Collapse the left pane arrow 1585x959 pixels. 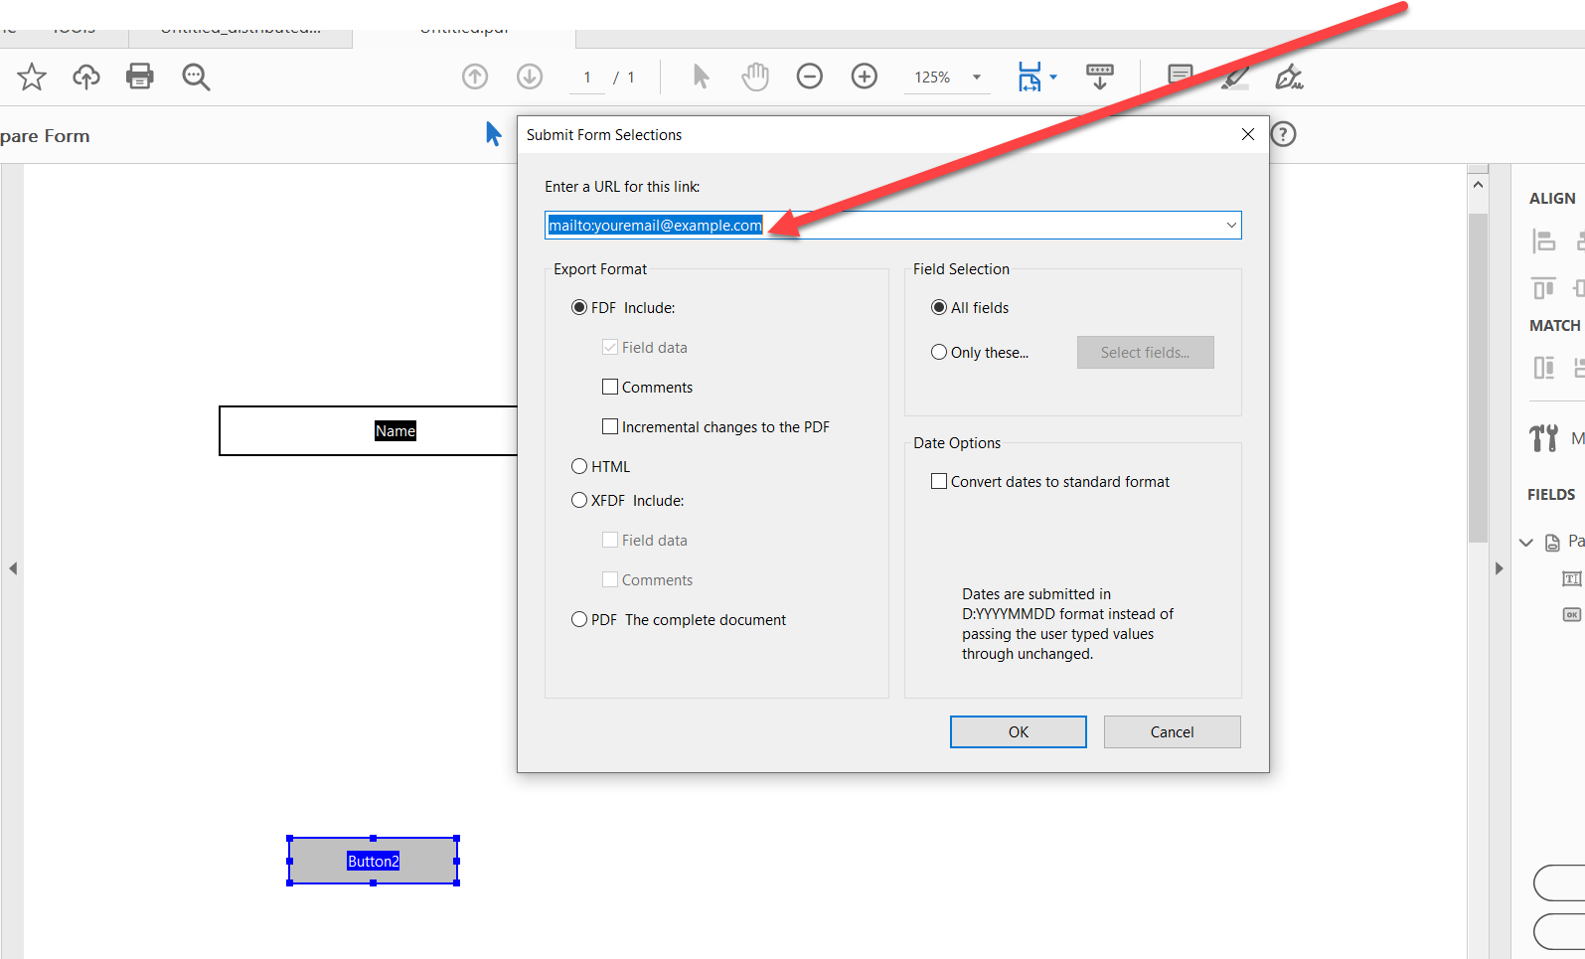(x=13, y=568)
